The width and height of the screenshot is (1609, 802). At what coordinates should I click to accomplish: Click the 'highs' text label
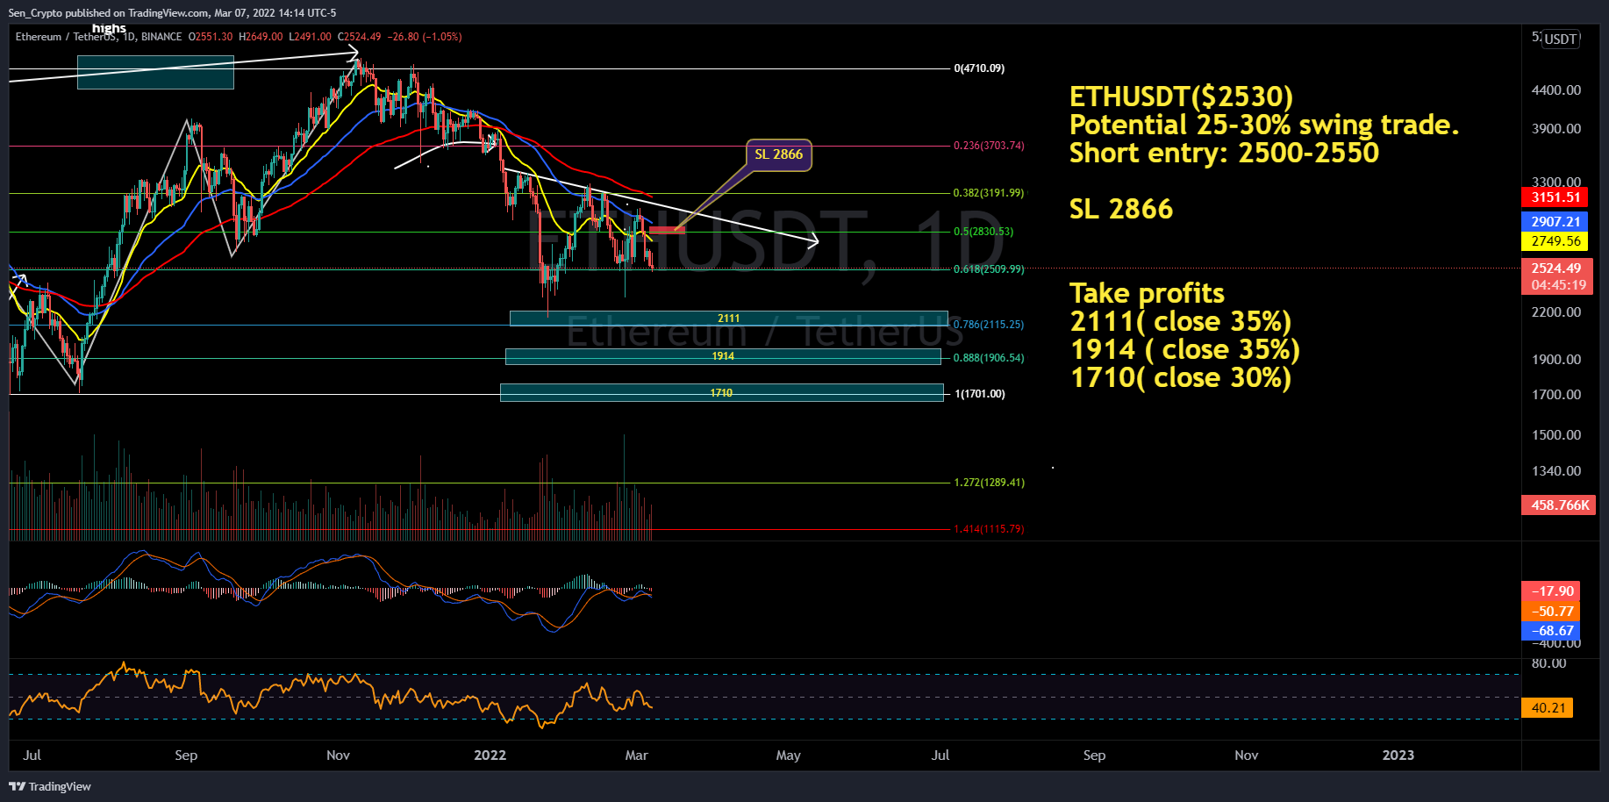pos(109,28)
